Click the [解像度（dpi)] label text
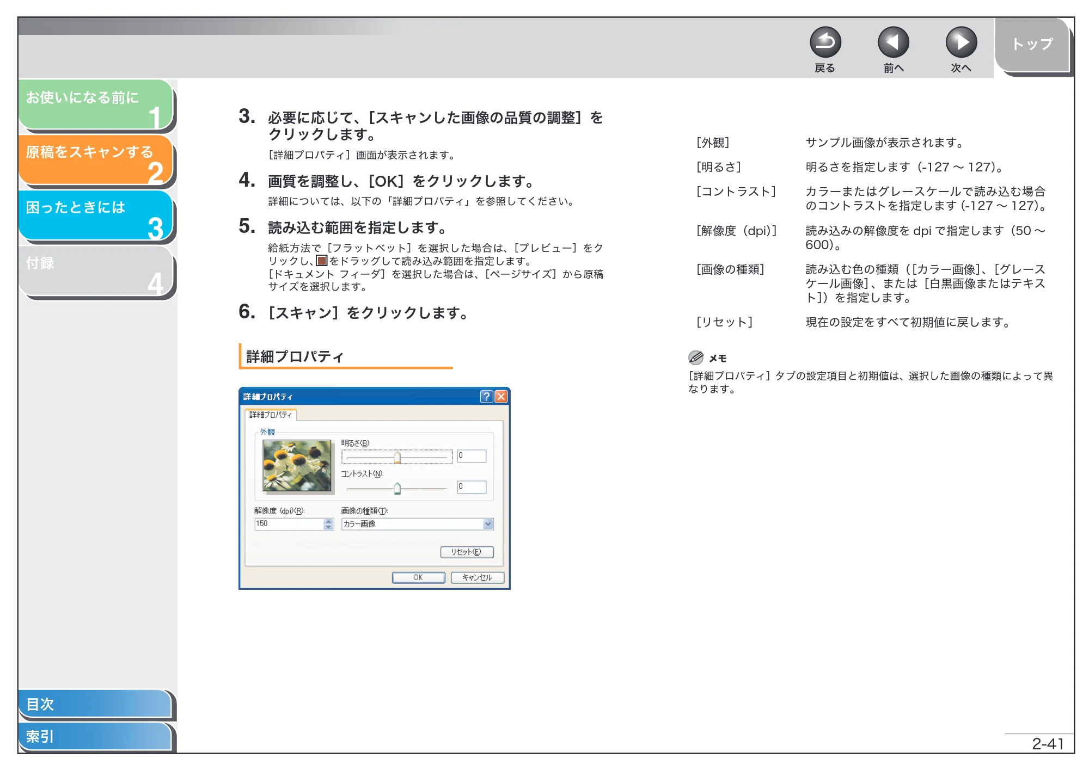 tap(736, 231)
